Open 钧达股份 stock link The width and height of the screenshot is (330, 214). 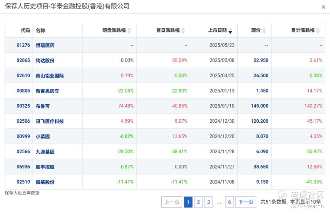coord(45,60)
